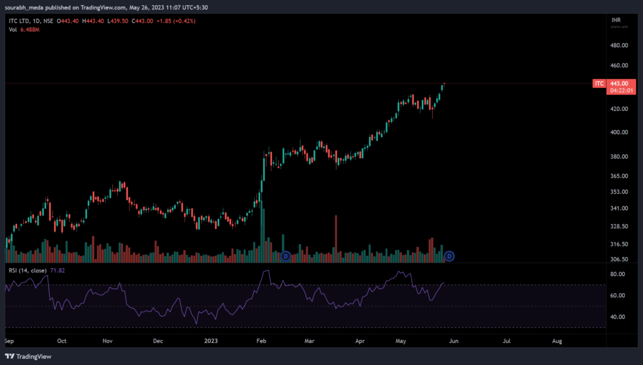Click the open price O443.40
643x365 pixels.
[x=68, y=21]
